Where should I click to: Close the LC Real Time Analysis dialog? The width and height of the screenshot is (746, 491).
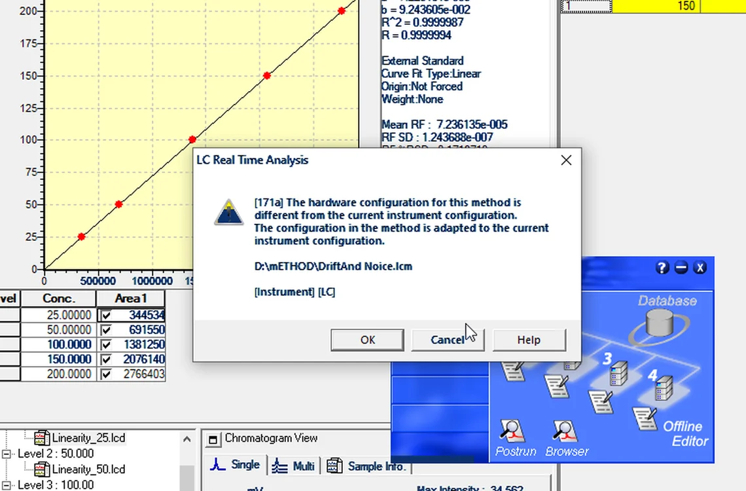pyautogui.click(x=566, y=160)
